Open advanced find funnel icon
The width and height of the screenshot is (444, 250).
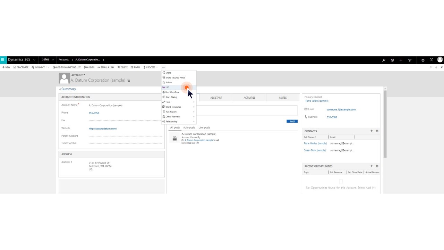pyautogui.click(x=410, y=60)
